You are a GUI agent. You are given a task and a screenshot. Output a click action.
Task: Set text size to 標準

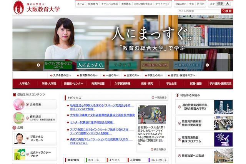(x=220, y=3)
